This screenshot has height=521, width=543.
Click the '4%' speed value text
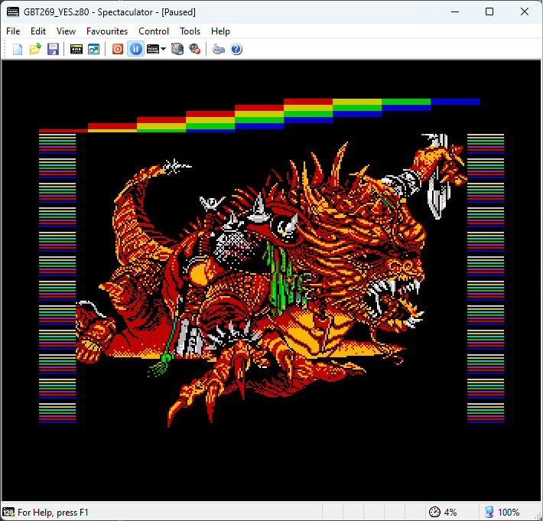pos(450,513)
